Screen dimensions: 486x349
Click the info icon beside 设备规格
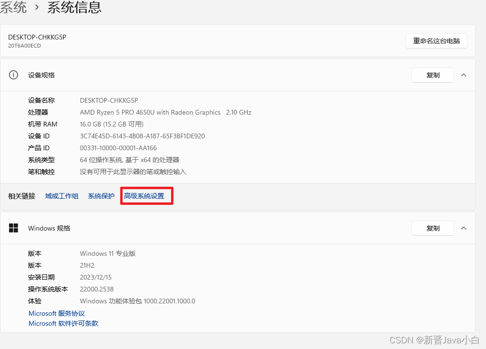pyautogui.click(x=13, y=75)
